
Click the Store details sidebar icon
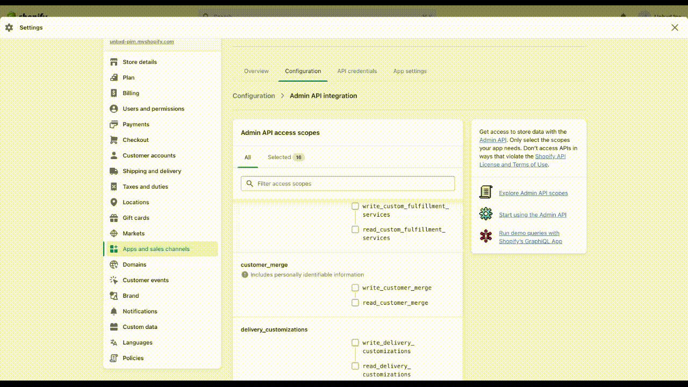[x=113, y=62]
